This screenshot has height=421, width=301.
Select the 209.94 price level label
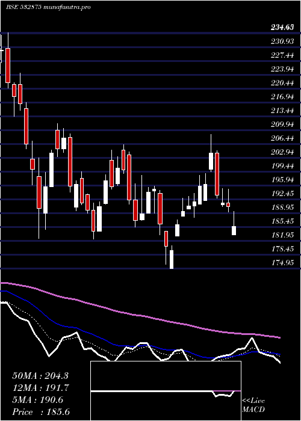coord(282,124)
